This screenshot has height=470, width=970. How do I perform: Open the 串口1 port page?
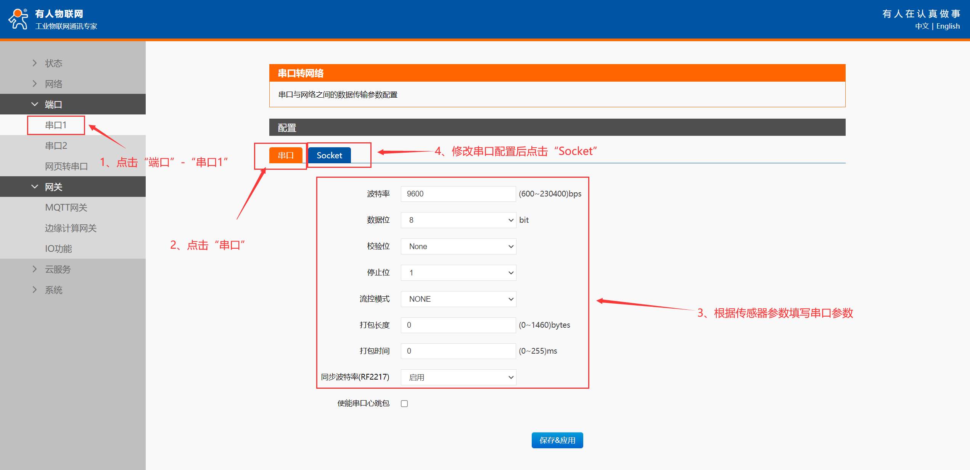point(56,125)
